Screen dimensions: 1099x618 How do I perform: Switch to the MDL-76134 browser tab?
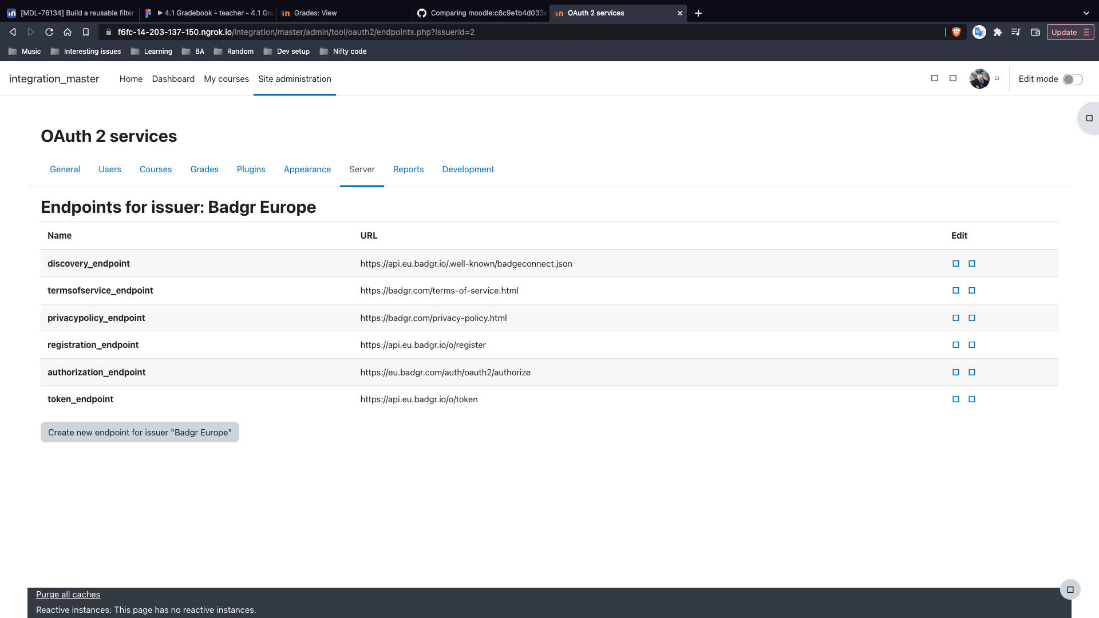pos(70,13)
